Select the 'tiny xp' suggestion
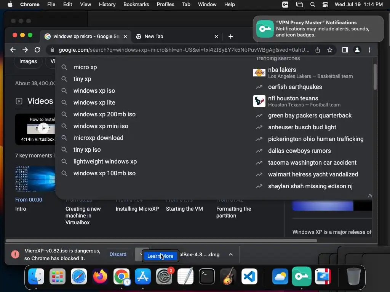Viewport: 390px width, 292px height. tap(82, 79)
